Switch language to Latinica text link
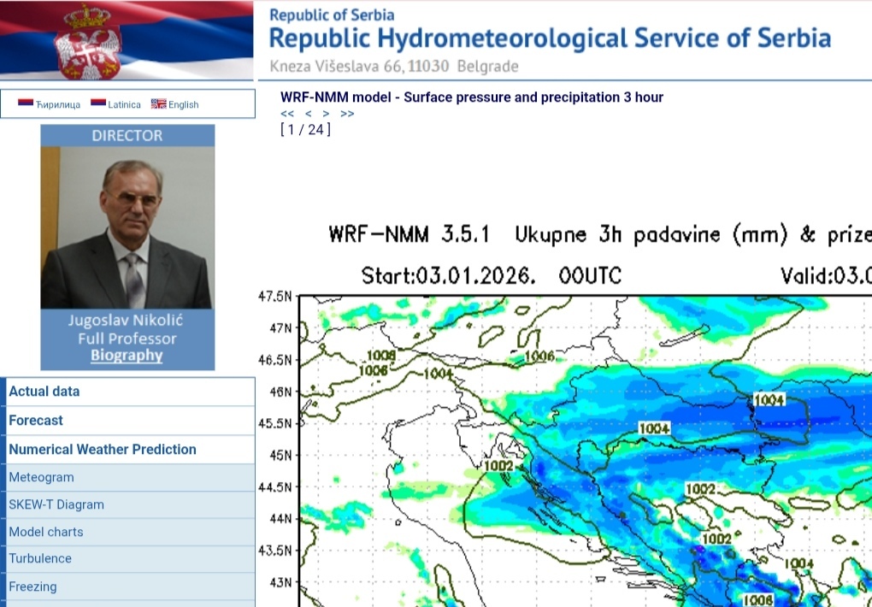Image resolution: width=872 pixels, height=607 pixels. 125,104
